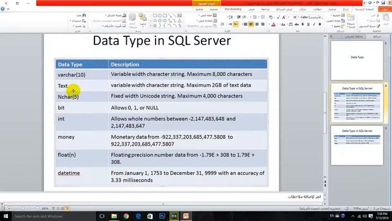Select slide 3 thumbnail in the panel
Screen dimensions: 392x221
click(357, 145)
